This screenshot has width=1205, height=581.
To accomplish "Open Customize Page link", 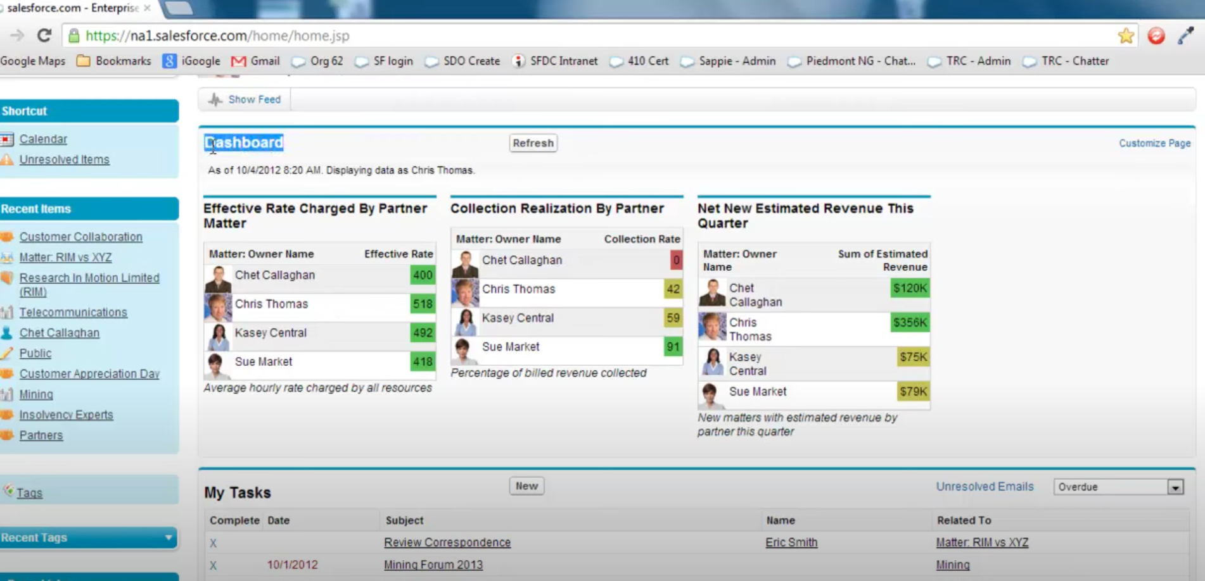I will pyautogui.click(x=1154, y=143).
